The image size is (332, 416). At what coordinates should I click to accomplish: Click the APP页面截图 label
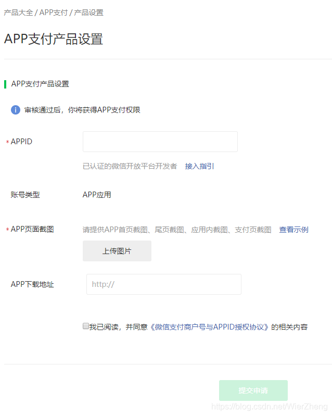(32, 229)
